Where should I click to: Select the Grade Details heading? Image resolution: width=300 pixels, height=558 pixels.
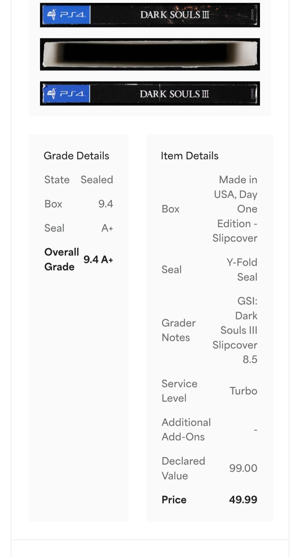76,156
